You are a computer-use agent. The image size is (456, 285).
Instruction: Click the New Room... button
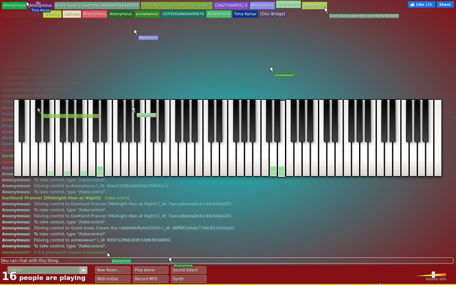pyautogui.click(x=112, y=270)
